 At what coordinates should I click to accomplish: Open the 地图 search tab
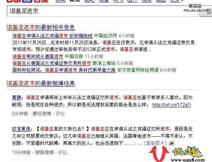coord(161,1)
